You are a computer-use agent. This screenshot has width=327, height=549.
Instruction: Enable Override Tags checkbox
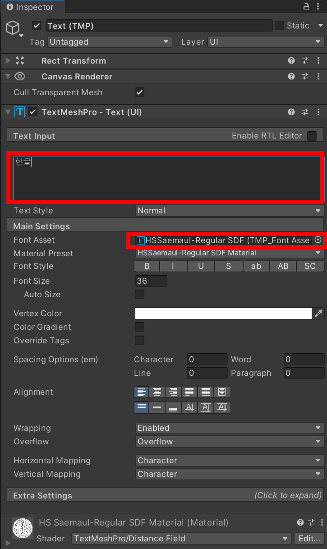tap(140, 341)
